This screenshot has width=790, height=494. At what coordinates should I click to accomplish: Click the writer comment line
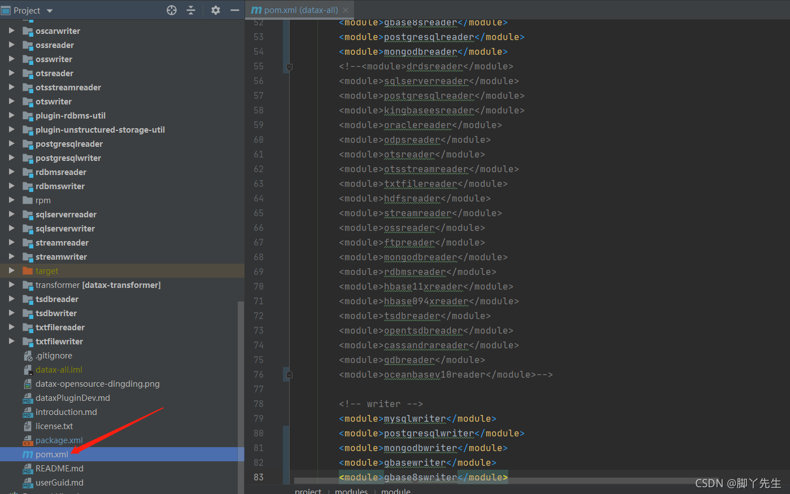(x=381, y=404)
